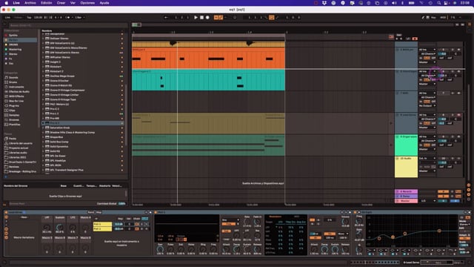The image size is (474, 267).
Task: Open Proyecto actual folder
Action: (19, 148)
